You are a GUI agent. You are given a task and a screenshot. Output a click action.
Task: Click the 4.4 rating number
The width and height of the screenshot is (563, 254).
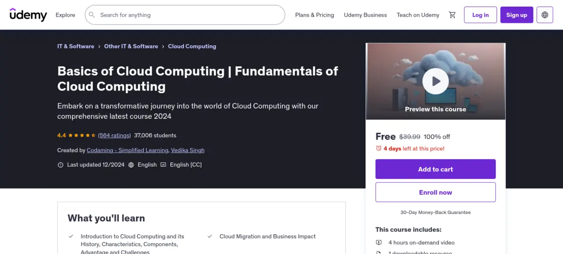point(62,135)
